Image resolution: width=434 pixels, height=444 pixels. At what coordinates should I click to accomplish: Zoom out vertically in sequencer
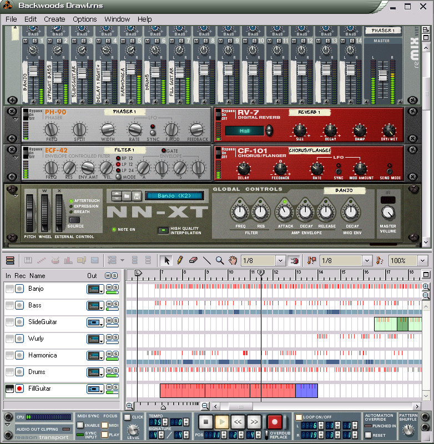point(426,296)
